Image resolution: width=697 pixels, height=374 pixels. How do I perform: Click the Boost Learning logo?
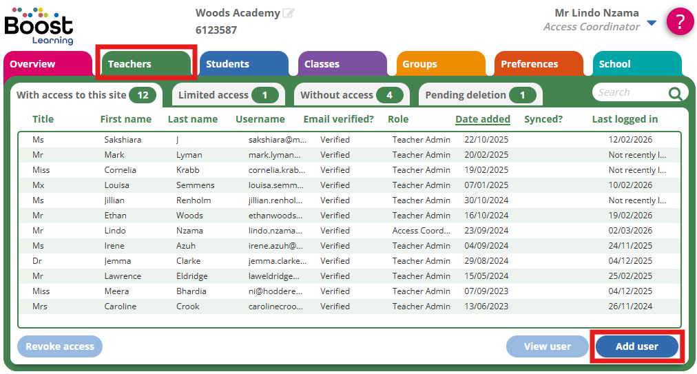point(39,25)
